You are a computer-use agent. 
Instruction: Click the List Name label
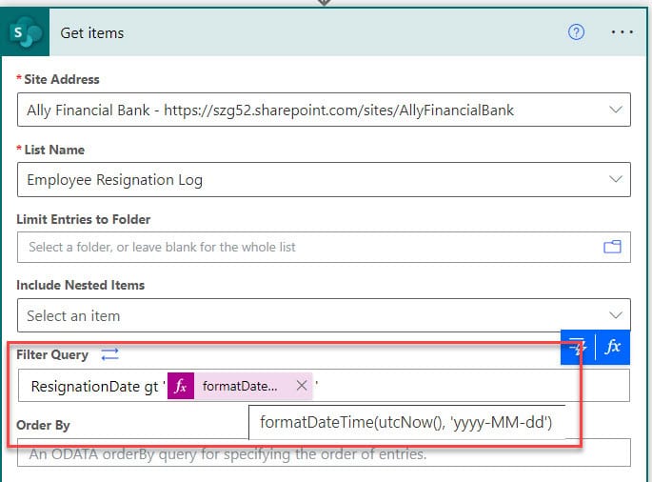54,150
